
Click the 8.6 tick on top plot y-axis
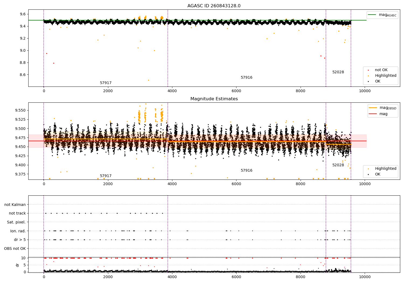tap(23, 75)
